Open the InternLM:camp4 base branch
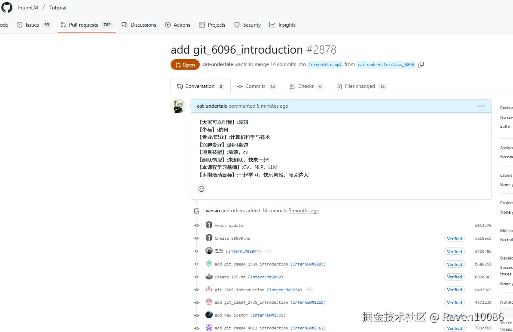The width and height of the screenshot is (513, 332). pos(325,65)
